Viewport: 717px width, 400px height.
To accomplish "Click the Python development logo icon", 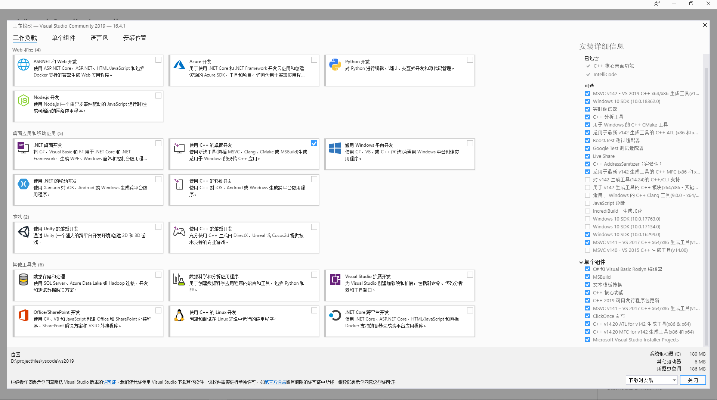I will tap(335, 65).
